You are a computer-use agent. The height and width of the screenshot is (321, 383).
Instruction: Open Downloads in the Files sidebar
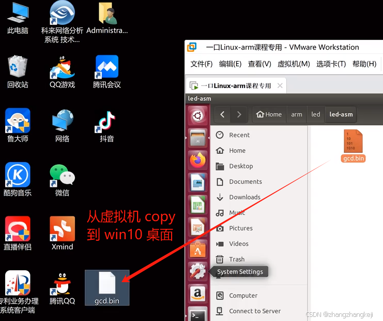pyautogui.click(x=258, y=197)
